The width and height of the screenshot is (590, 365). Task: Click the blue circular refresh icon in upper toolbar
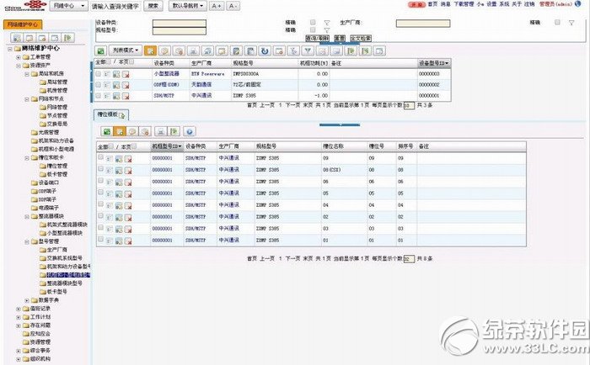tap(265, 50)
